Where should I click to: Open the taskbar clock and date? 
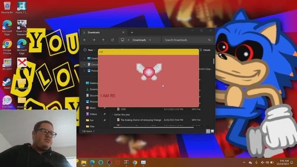point(283,162)
